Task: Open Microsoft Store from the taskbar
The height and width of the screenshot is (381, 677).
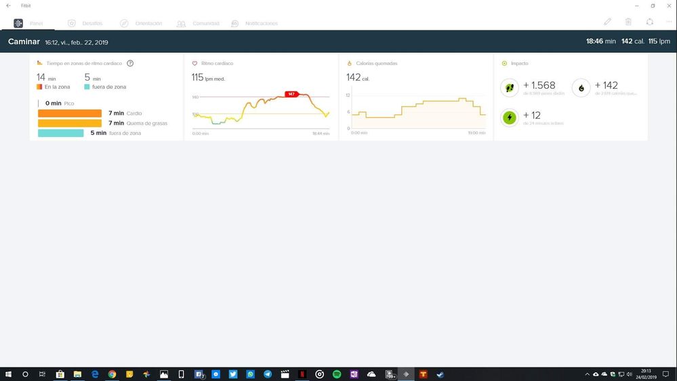Action: tap(60, 374)
